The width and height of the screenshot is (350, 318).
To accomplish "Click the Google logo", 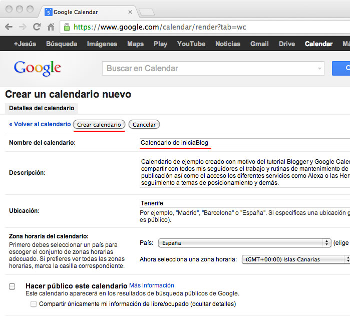I will 37,68.
